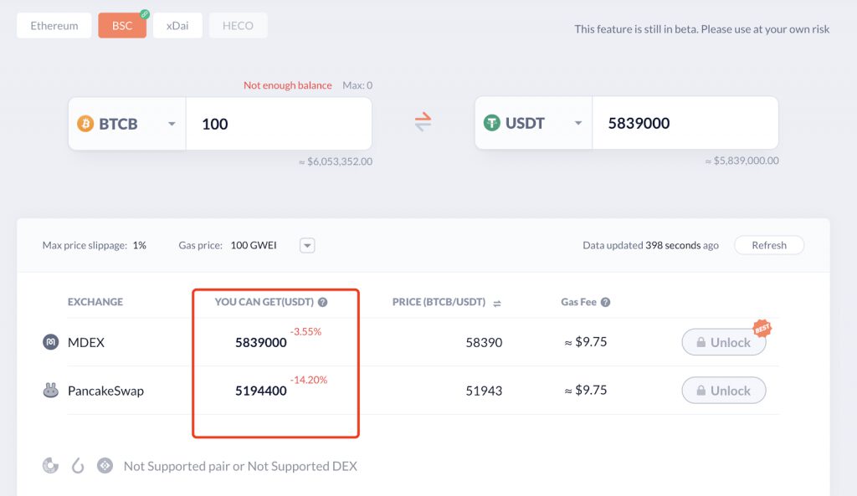857x496 pixels.
Task: Select the HECO network tab
Action: [x=238, y=26]
